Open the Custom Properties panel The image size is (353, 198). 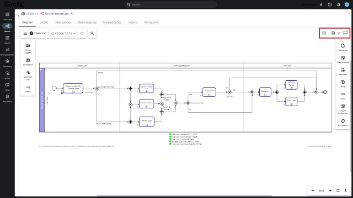click(343, 109)
